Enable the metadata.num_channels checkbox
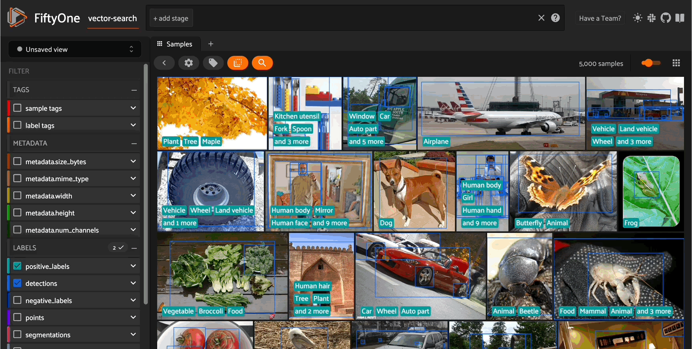Image resolution: width=692 pixels, height=349 pixels. click(x=17, y=230)
